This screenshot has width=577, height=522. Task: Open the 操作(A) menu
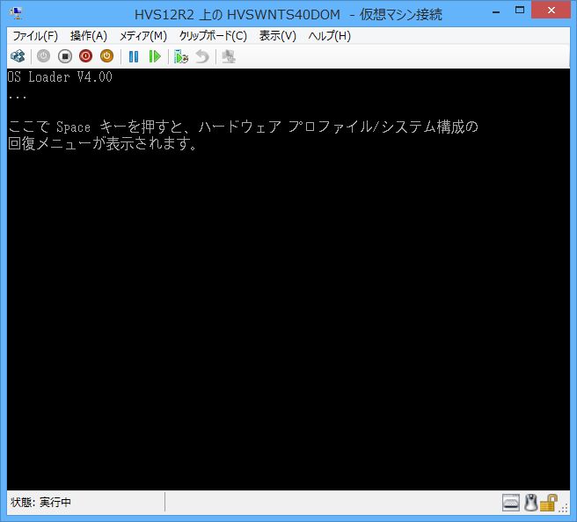(x=89, y=36)
